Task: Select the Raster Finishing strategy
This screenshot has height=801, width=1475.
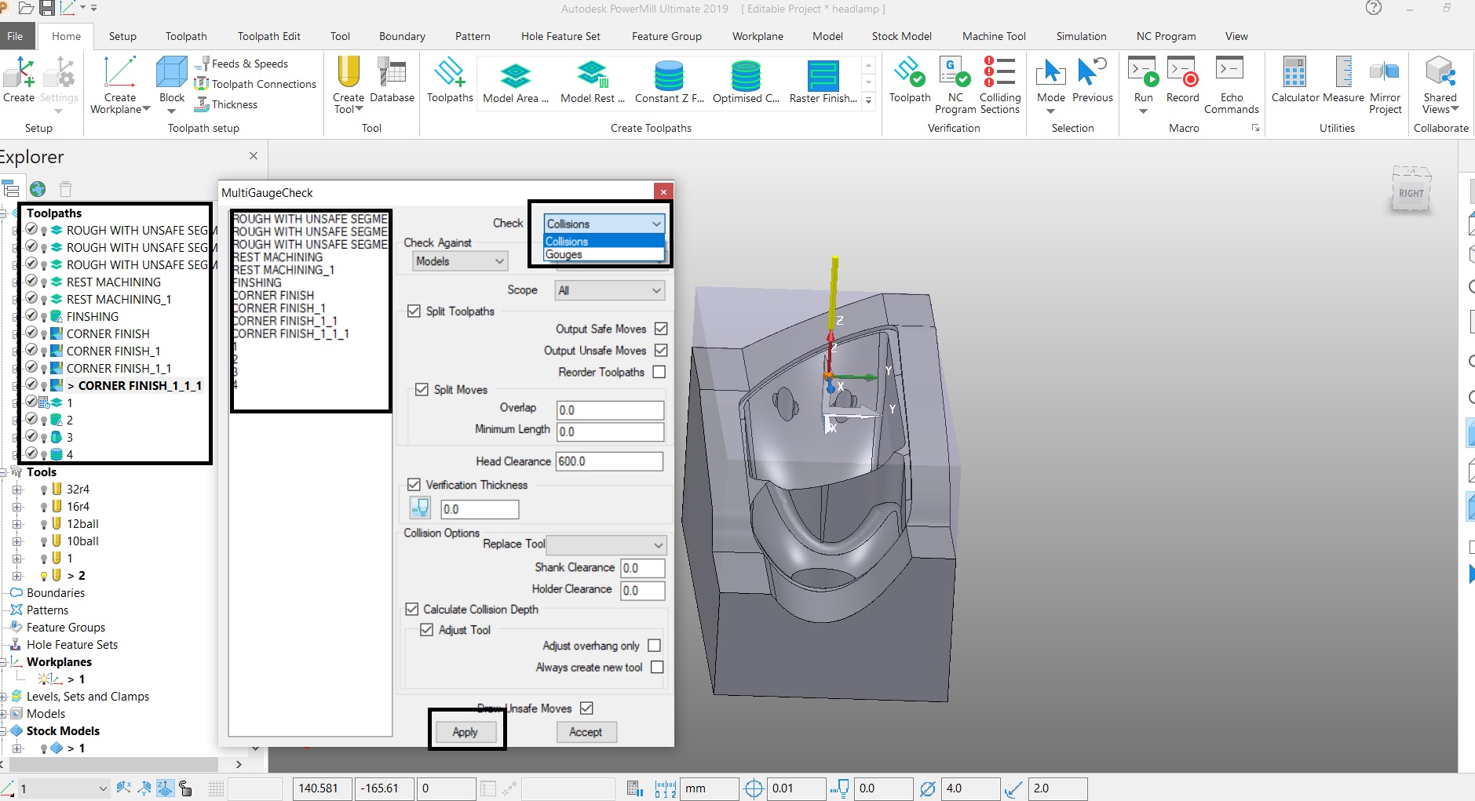Action: point(823,78)
